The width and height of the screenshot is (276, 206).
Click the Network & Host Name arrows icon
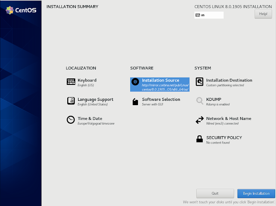click(200, 120)
